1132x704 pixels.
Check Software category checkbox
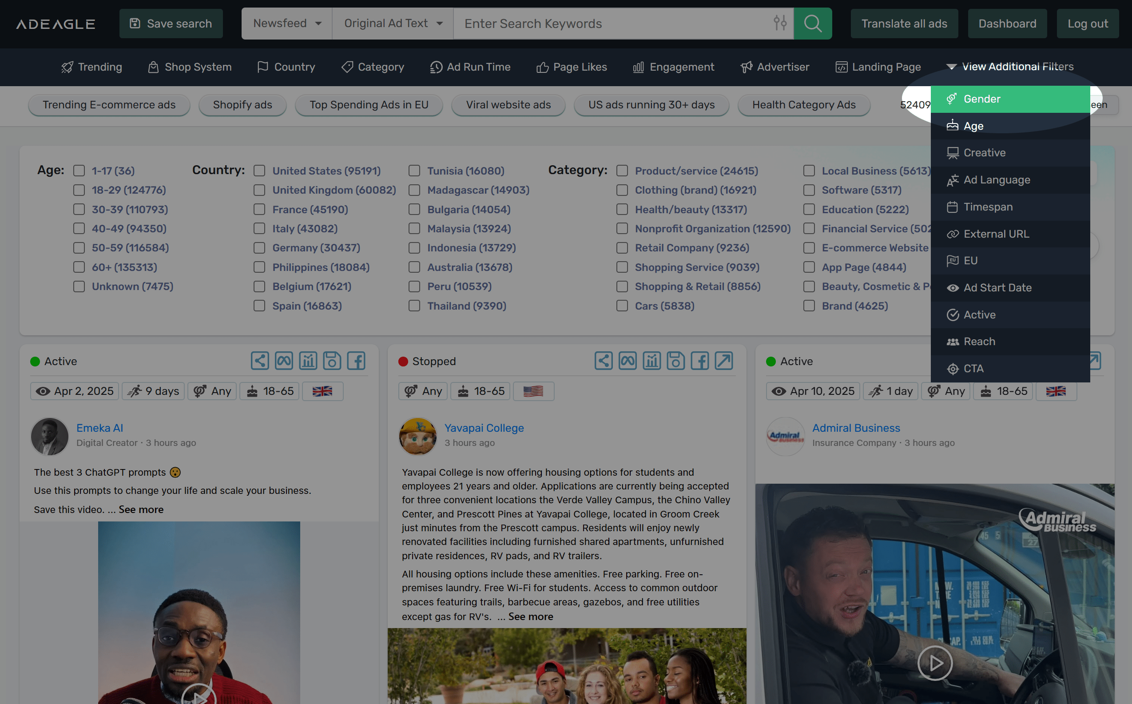tap(809, 190)
